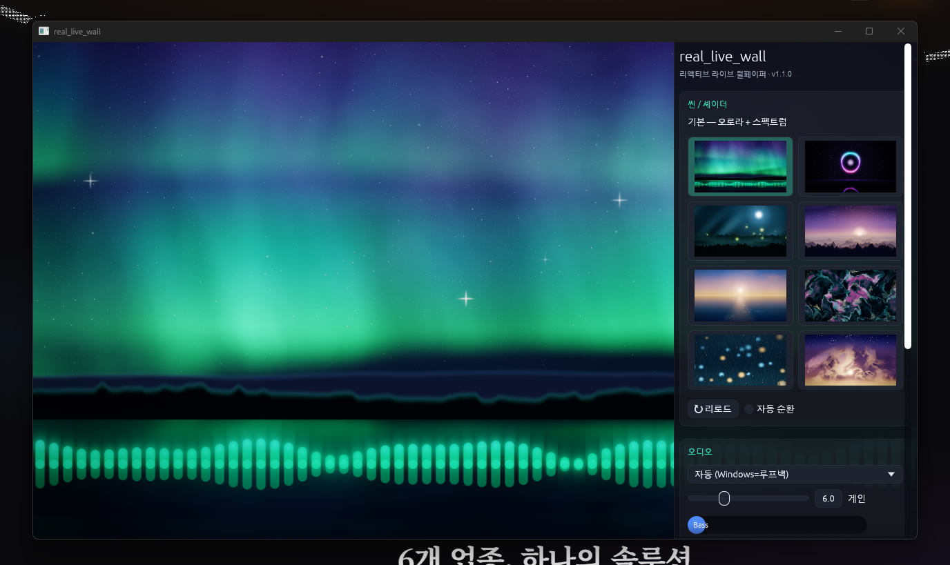Click the settings panel vertical scrollbar
The image size is (950, 565).
(x=908, y=197)
